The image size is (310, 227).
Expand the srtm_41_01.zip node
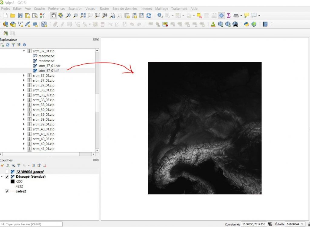coord(24,149)
